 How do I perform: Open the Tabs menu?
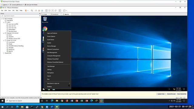tap(17, 11)
